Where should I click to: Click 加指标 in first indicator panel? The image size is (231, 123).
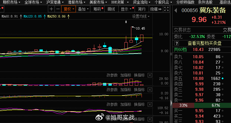pyautogui.click(x=126, y=75)
